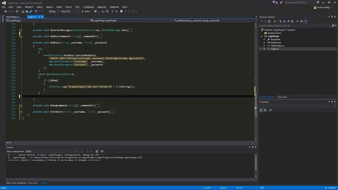Viewport: 338px width, 190px height.
Task: Click the Quick Launch search field
Action: coord(300,2)
